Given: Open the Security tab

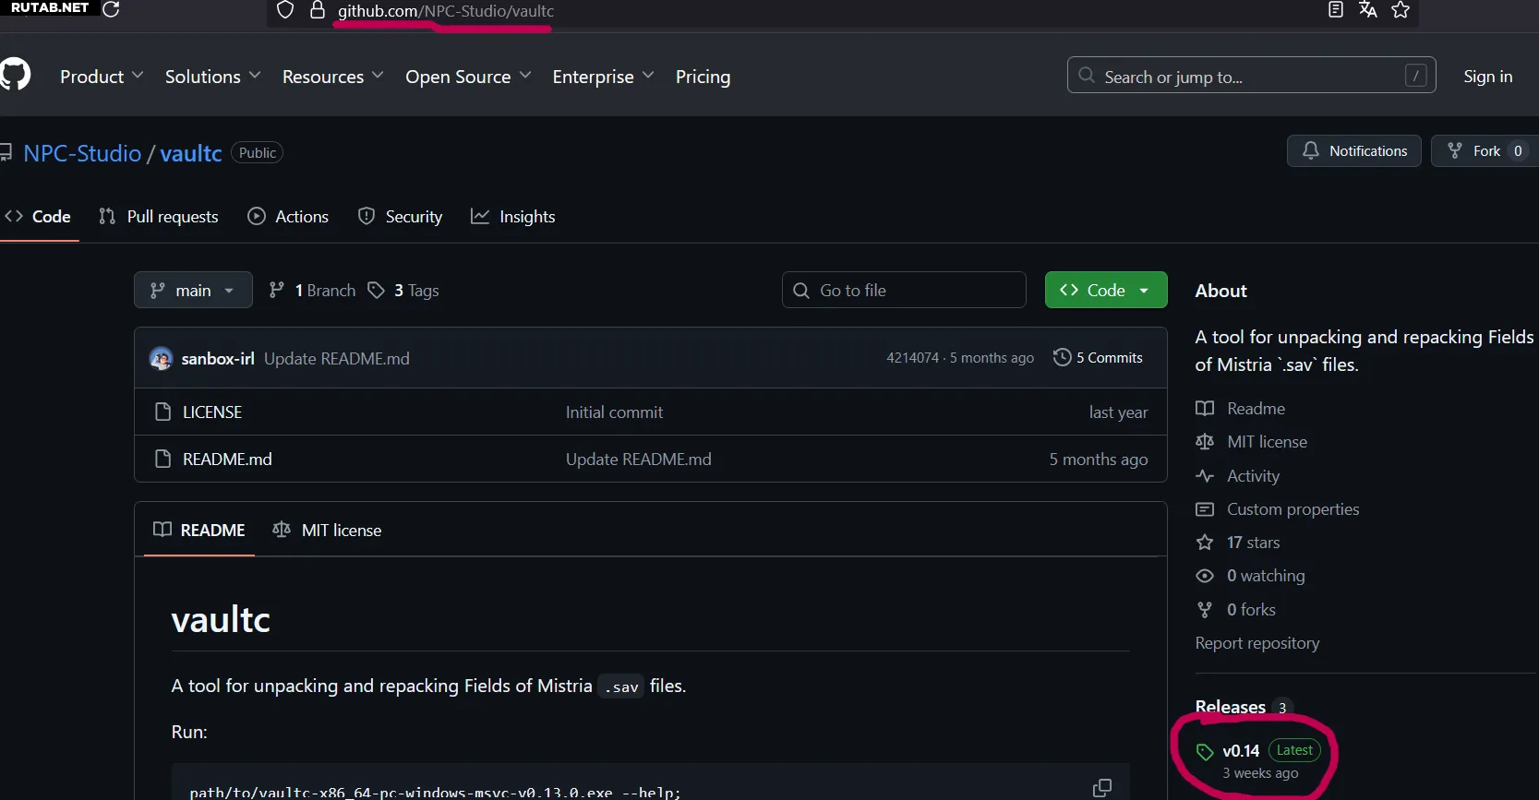Looking at the screenshot, I should click(400, 216).
